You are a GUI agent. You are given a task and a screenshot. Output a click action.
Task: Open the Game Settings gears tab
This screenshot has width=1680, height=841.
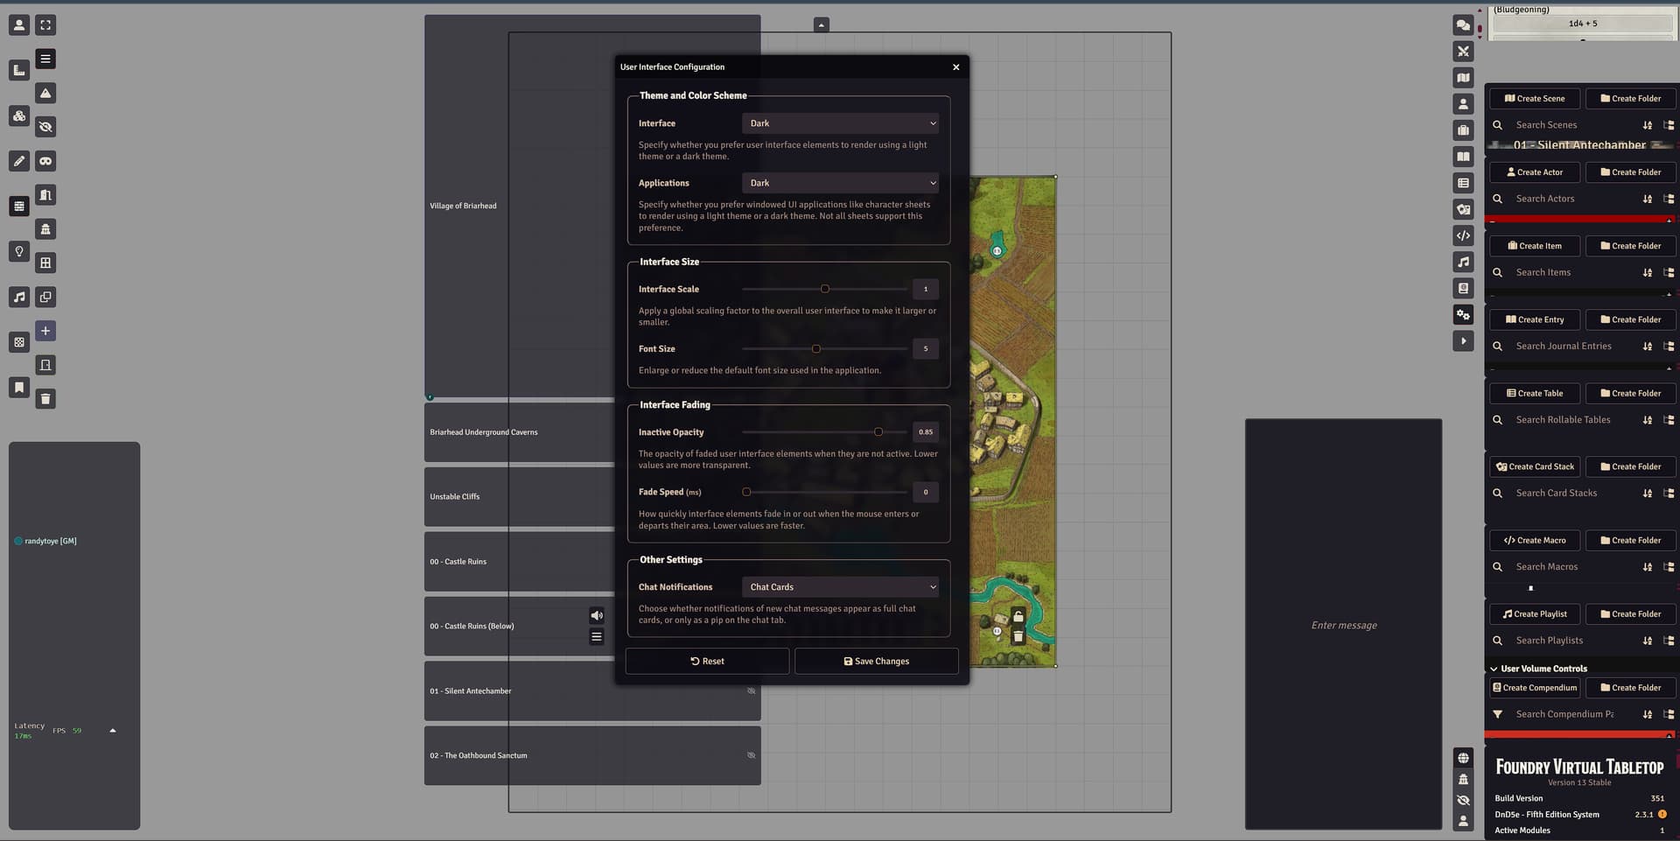tap(1463, 315)
